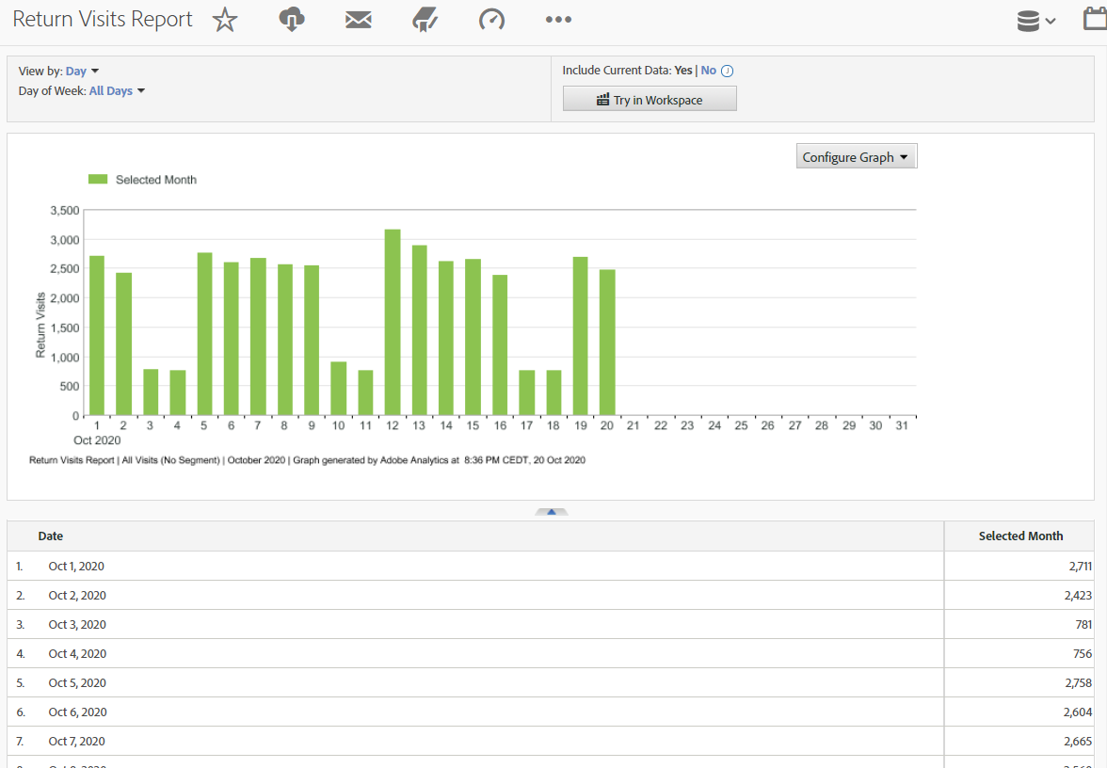
Task: Open the calendar date picker icon
Action: (x=1095, y=19)
